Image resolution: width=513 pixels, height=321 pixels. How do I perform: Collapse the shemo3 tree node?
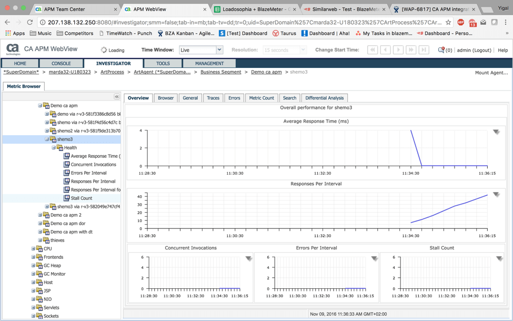(47, 139)
